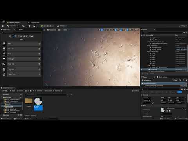Select BP_Sky_Sphere in the Outliner
The image size is (188, 141).
coord(156,50)
